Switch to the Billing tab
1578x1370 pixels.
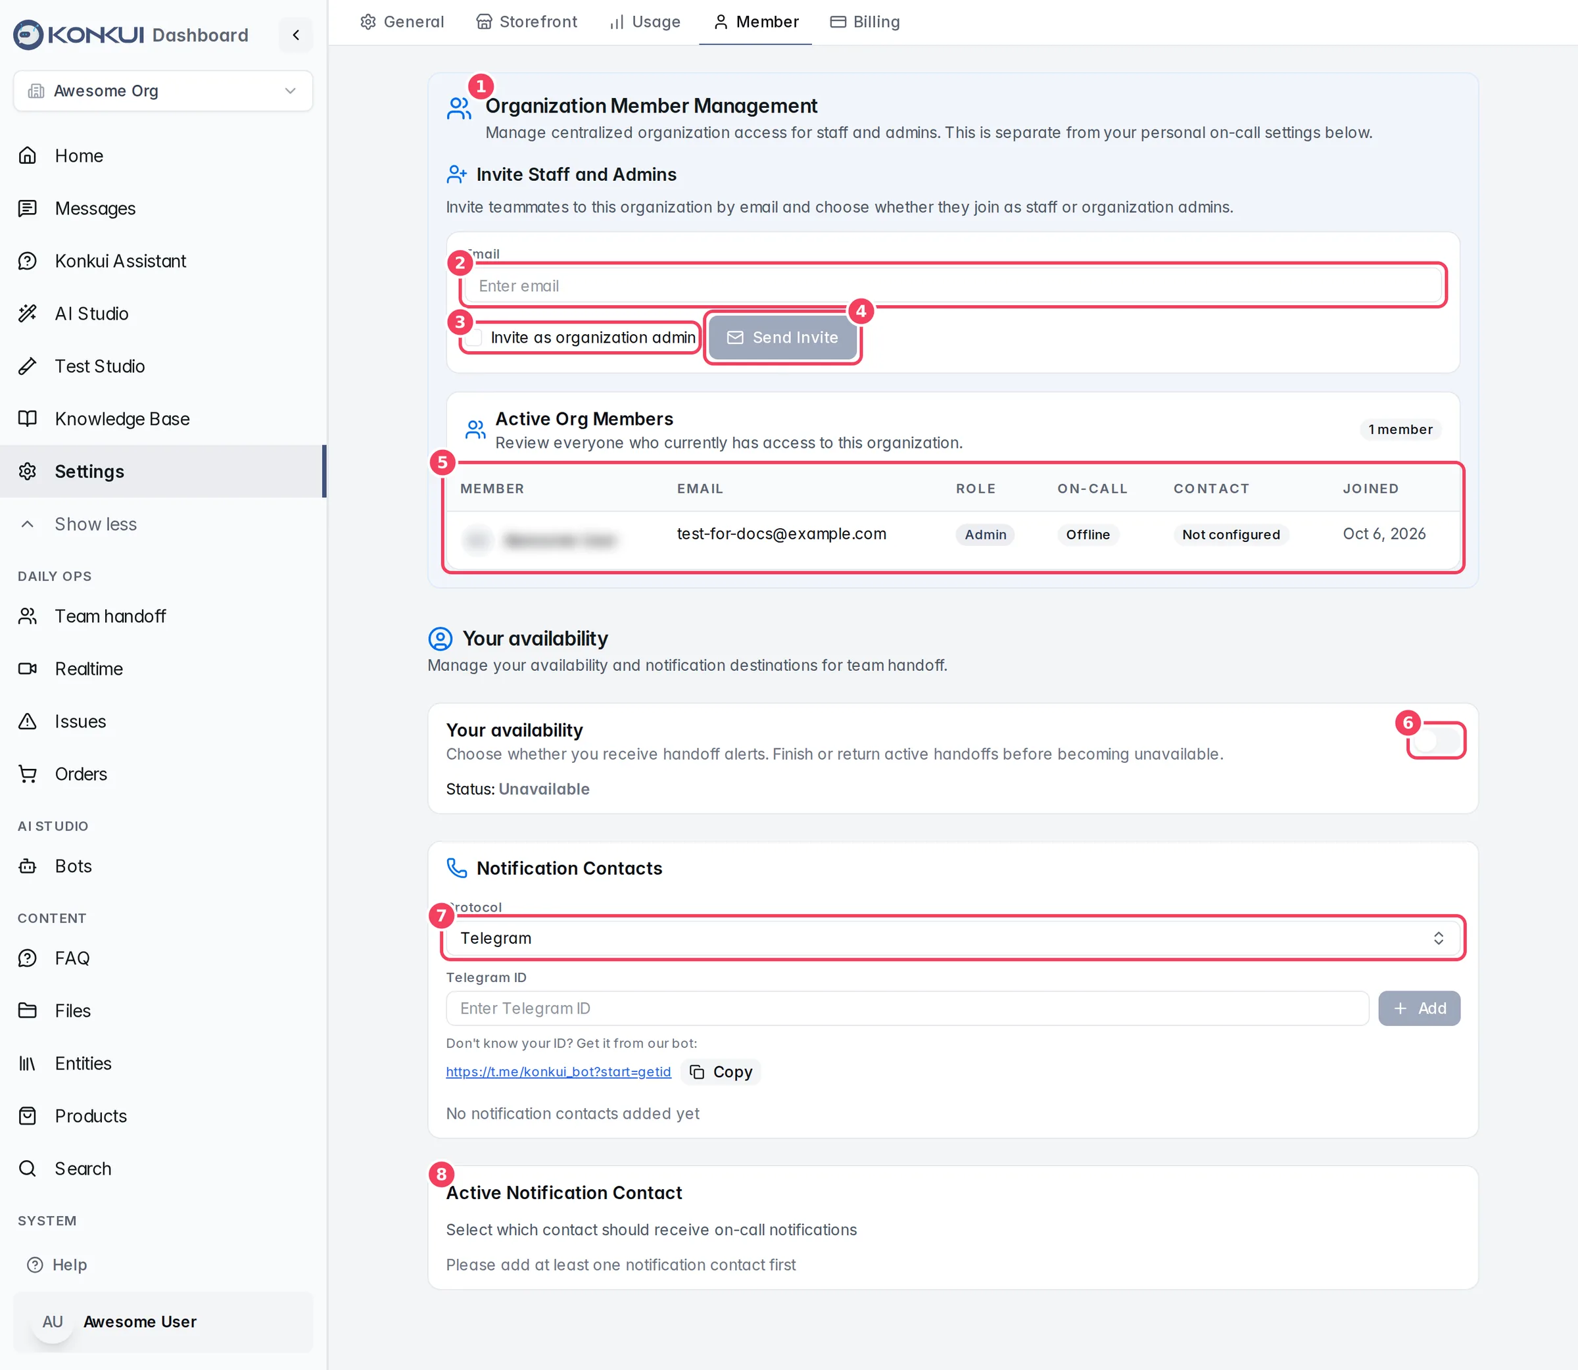[865, 22]
